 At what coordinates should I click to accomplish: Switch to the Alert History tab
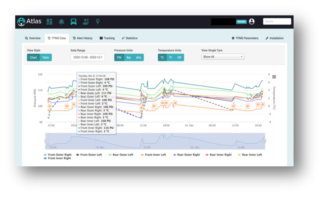pos(83,38)
